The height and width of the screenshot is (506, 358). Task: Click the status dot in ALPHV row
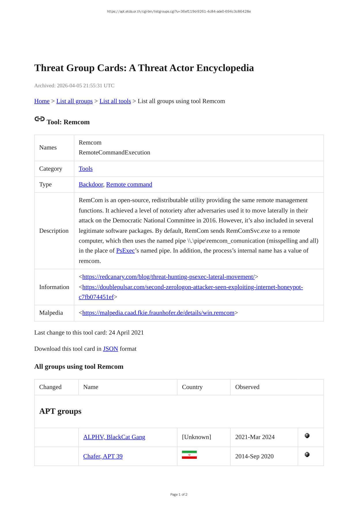coord(307,436)
